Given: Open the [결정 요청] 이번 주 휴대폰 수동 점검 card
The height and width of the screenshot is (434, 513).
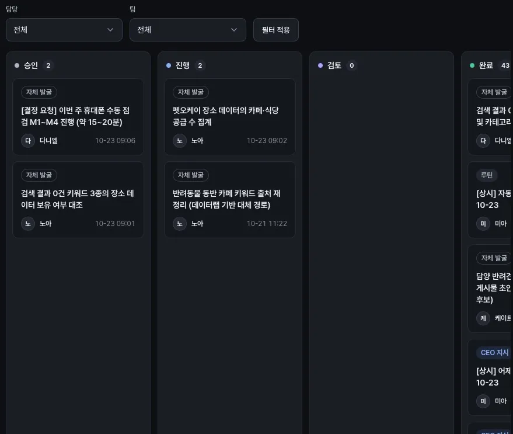Looking at the screenshot, I should coord(78,117).
